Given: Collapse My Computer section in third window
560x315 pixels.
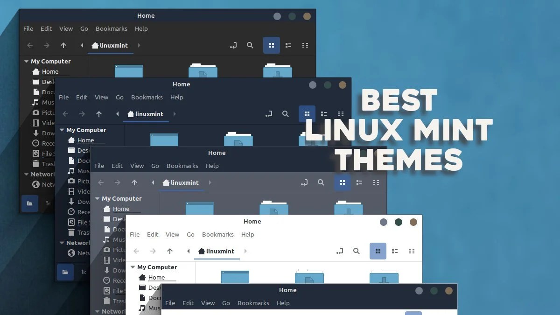Looking at the screenshot, I should coord(97,198).
